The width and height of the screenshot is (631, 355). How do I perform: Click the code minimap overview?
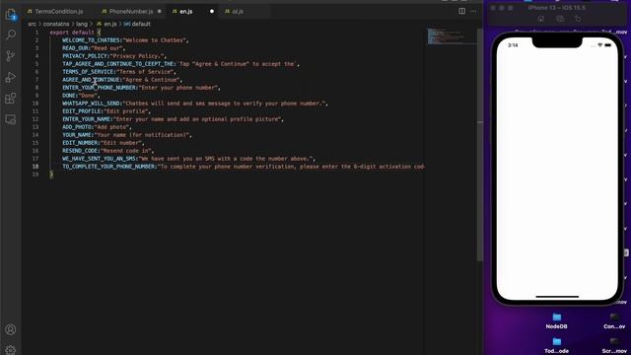452,36
